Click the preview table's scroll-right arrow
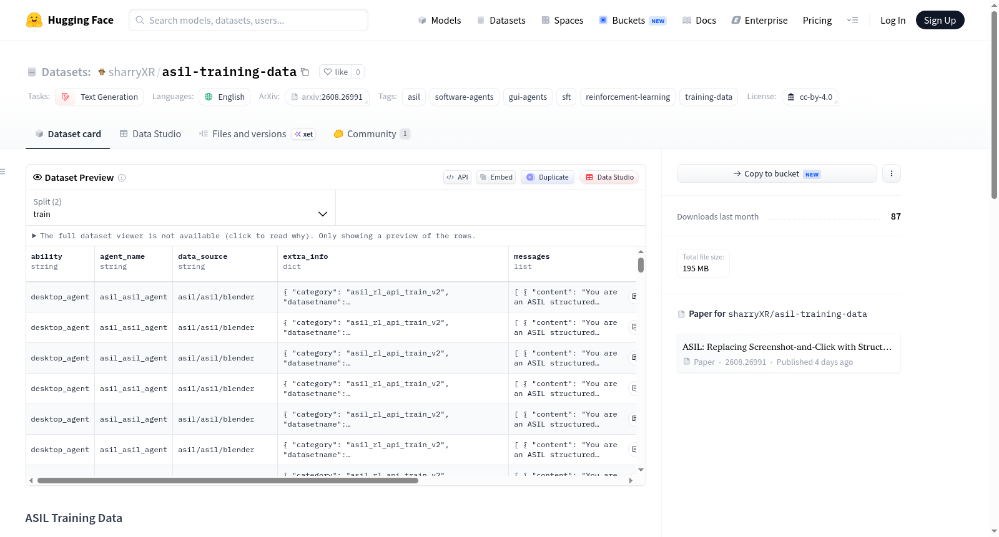This screenshot has height=537, width=999. 631,481
